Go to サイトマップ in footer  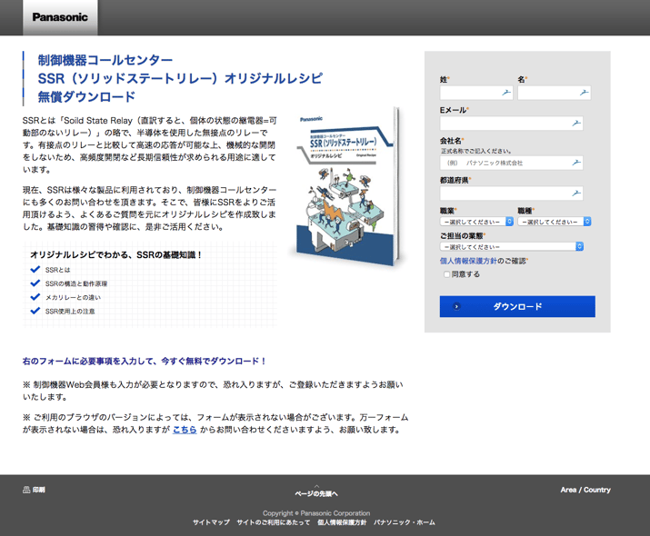click(x=211, y=522)
